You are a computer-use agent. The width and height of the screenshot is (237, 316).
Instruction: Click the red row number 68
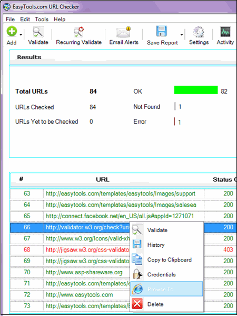click(27, 250)
